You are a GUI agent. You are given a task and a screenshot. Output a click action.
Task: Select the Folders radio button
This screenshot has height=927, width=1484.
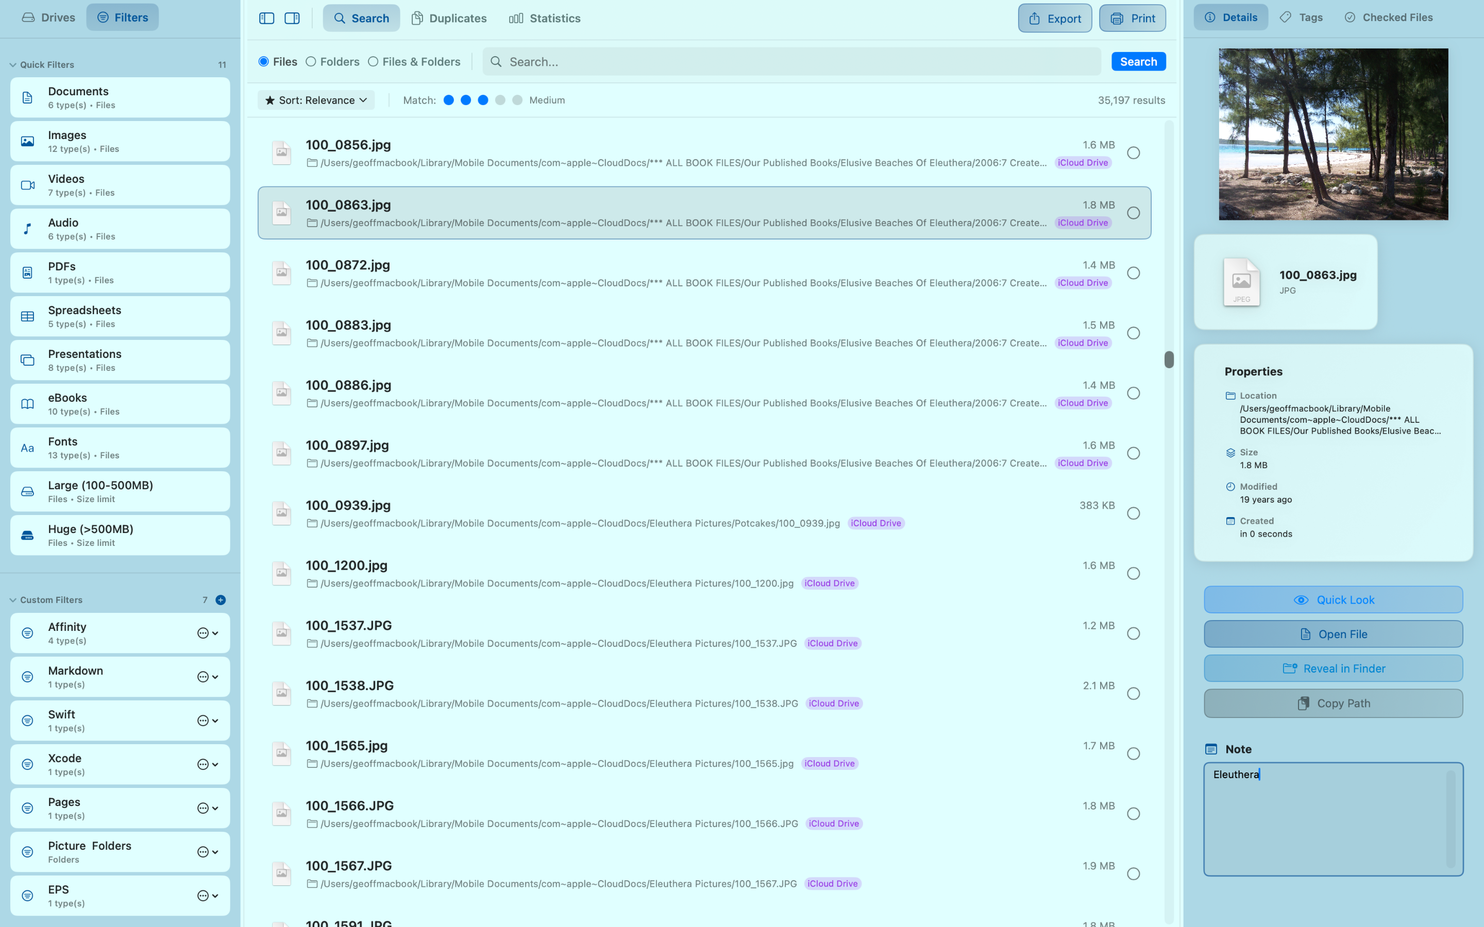click(311, 61)
